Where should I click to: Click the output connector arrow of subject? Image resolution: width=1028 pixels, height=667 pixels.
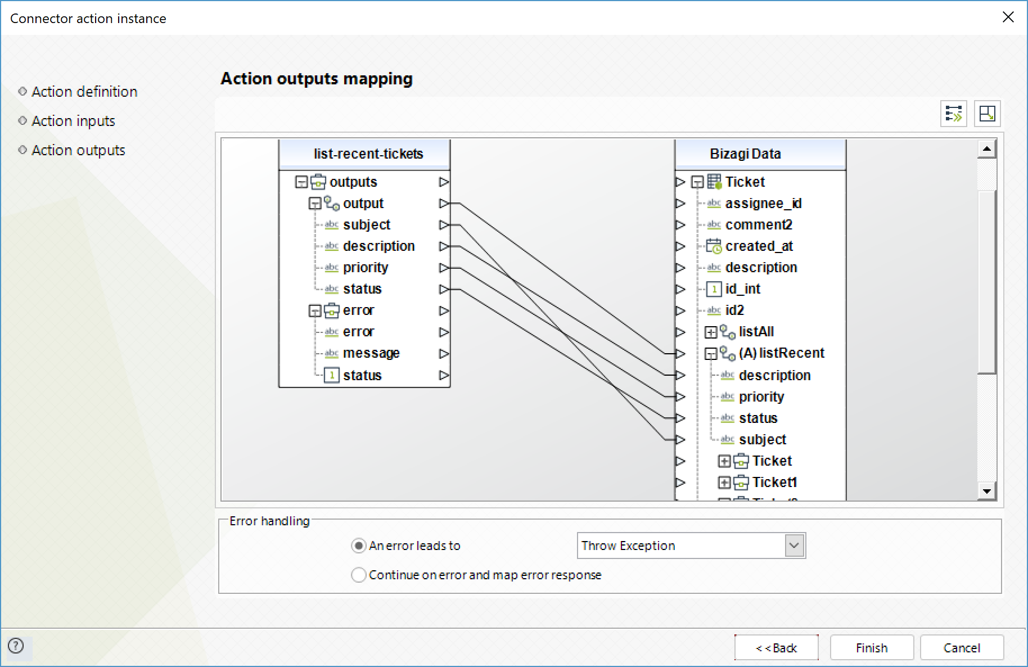[444, 225]
